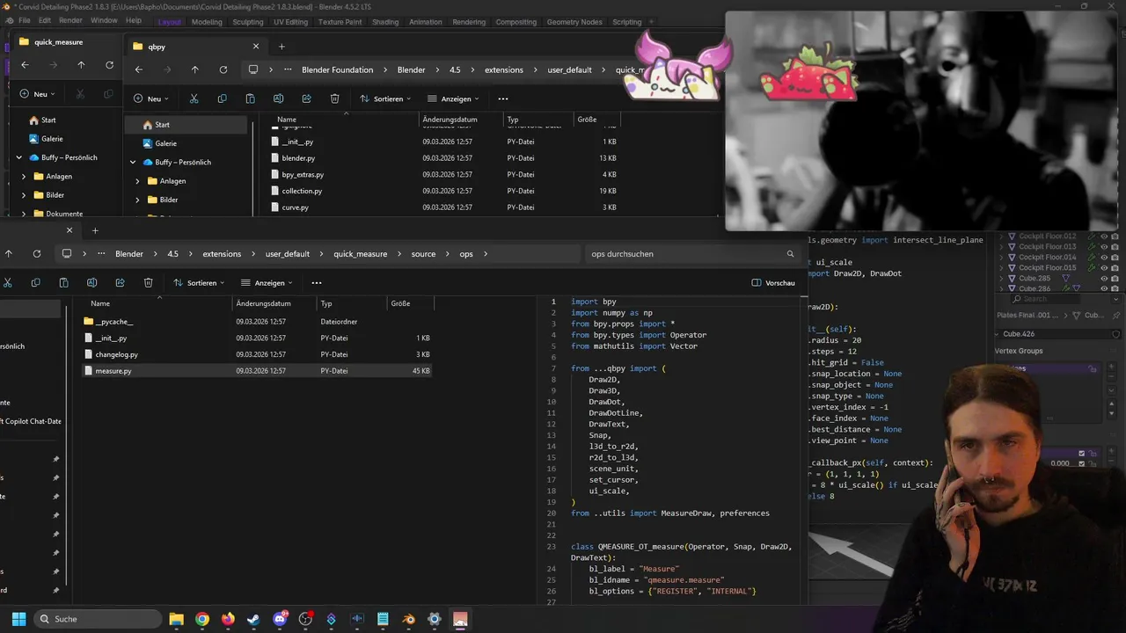Open Steam from the taskbar
Screen dimensions: 1126x633
click(253, 619)
